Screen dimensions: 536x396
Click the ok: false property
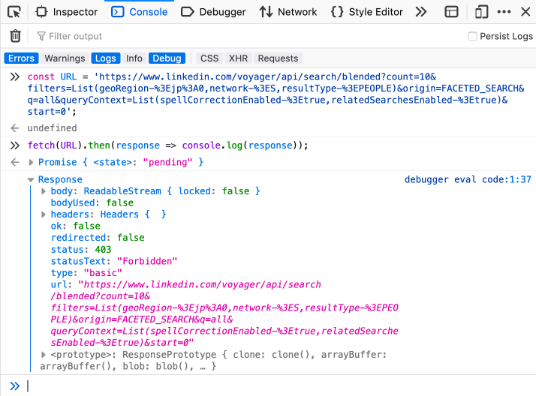(76, 226)
